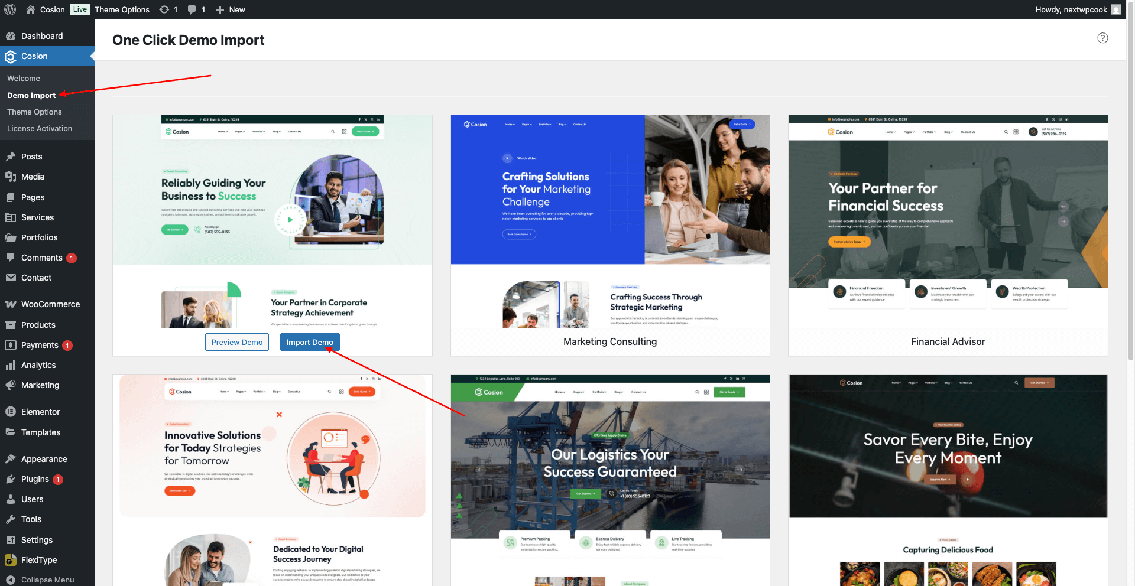Click the Posts pin icon

tap(11, 157)
